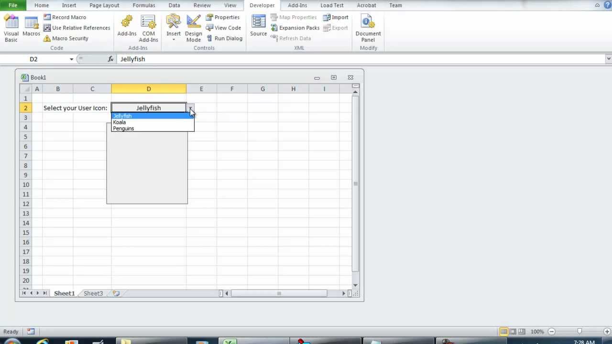Open the Visual Basic editor
The height and width of the screenshot is (344, 612).
(11, 28)
